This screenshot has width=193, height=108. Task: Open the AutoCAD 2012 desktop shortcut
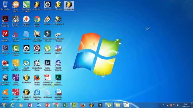(5, 65)
